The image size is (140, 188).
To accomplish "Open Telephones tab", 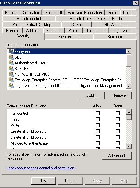I will click(96, 31).
